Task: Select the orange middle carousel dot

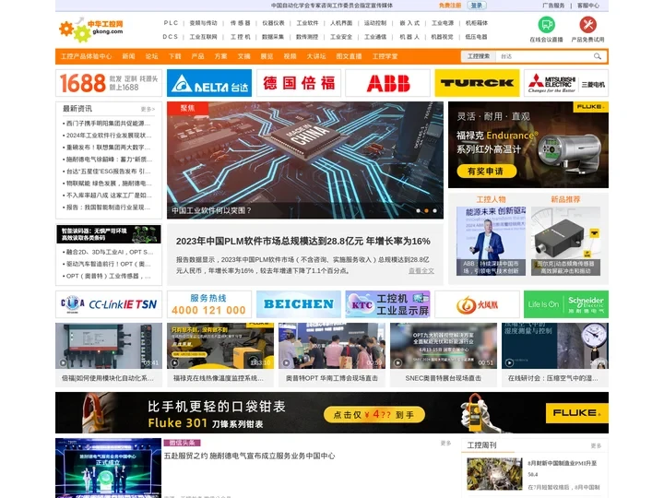Action: coord(426,210)
